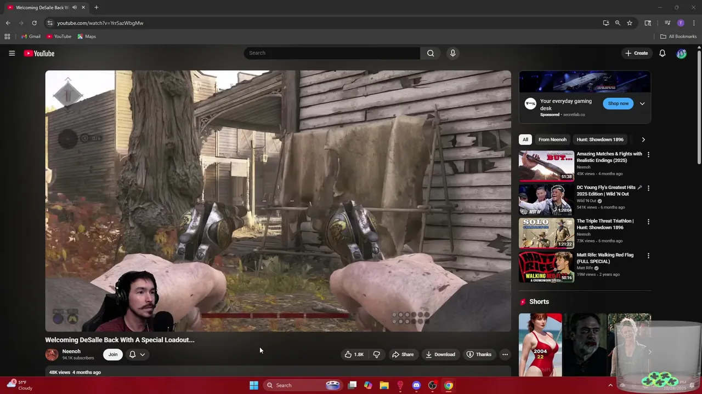Go back in the browser

(x=8, y=23)
